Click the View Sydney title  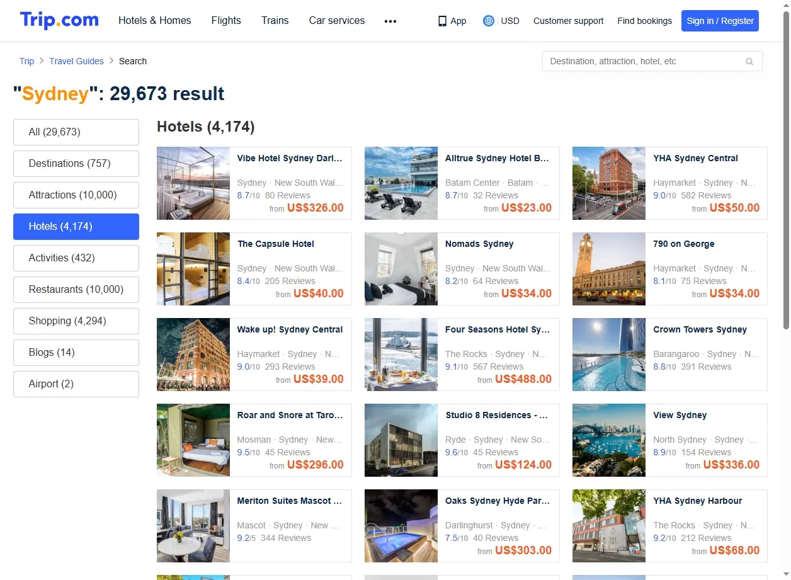(680, 416)
